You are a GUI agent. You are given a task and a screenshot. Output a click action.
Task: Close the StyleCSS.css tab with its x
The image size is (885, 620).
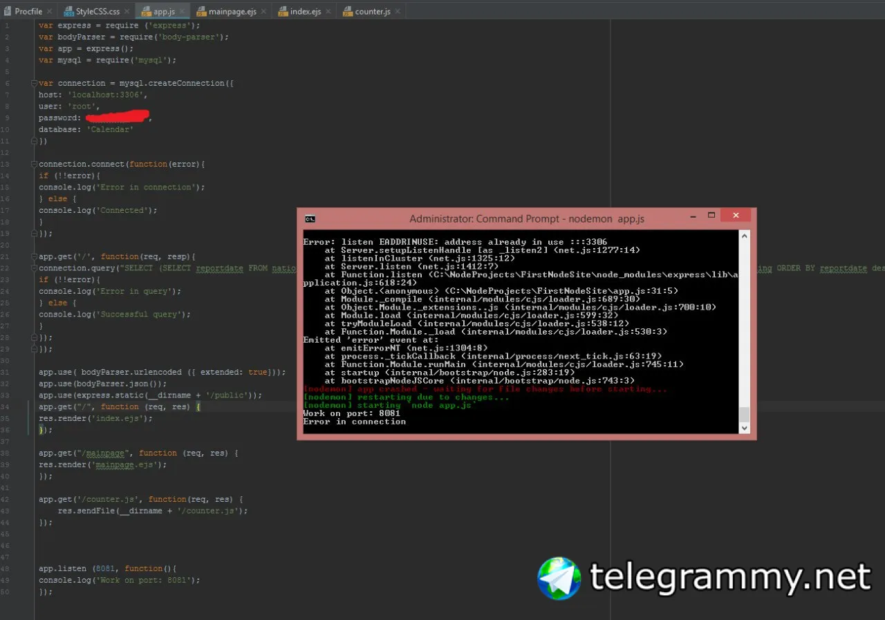pyautogui.click(x=127, y=12)
